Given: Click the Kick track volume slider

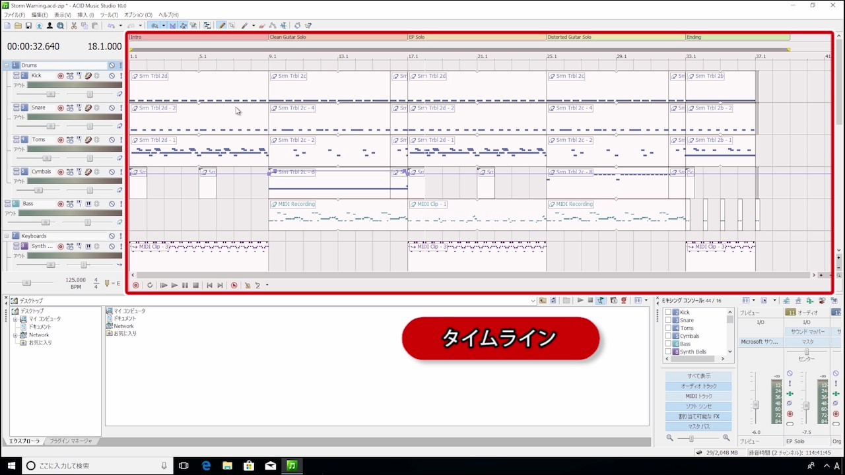Looking at the screenshot, I should point(50,94).
